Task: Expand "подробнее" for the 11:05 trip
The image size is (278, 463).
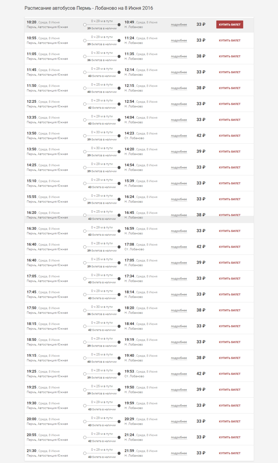Action: click(179, 57)
